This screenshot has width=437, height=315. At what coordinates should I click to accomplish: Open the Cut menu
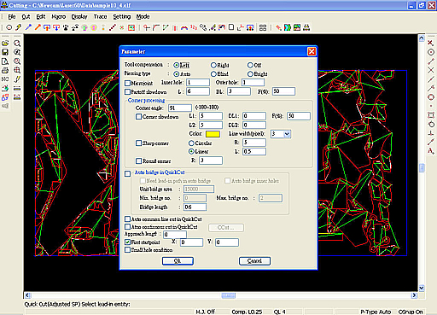[x=26, y=17]
